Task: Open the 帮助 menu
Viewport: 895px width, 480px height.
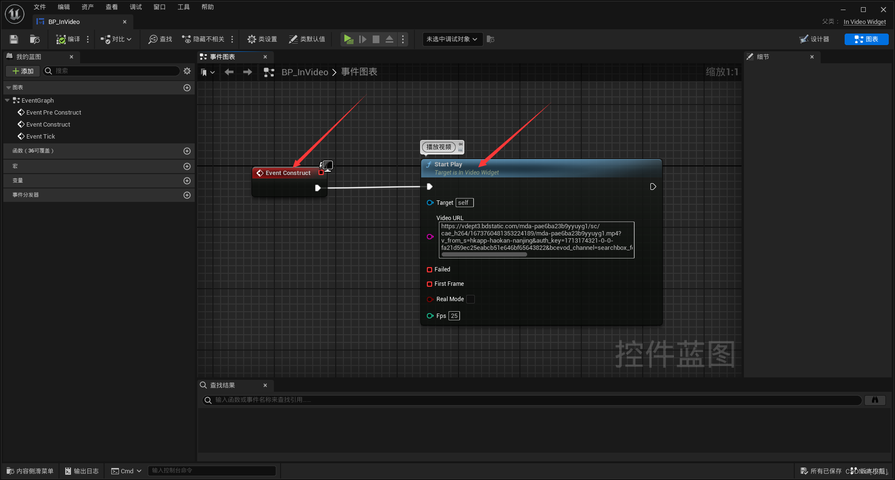Action: 208,7
